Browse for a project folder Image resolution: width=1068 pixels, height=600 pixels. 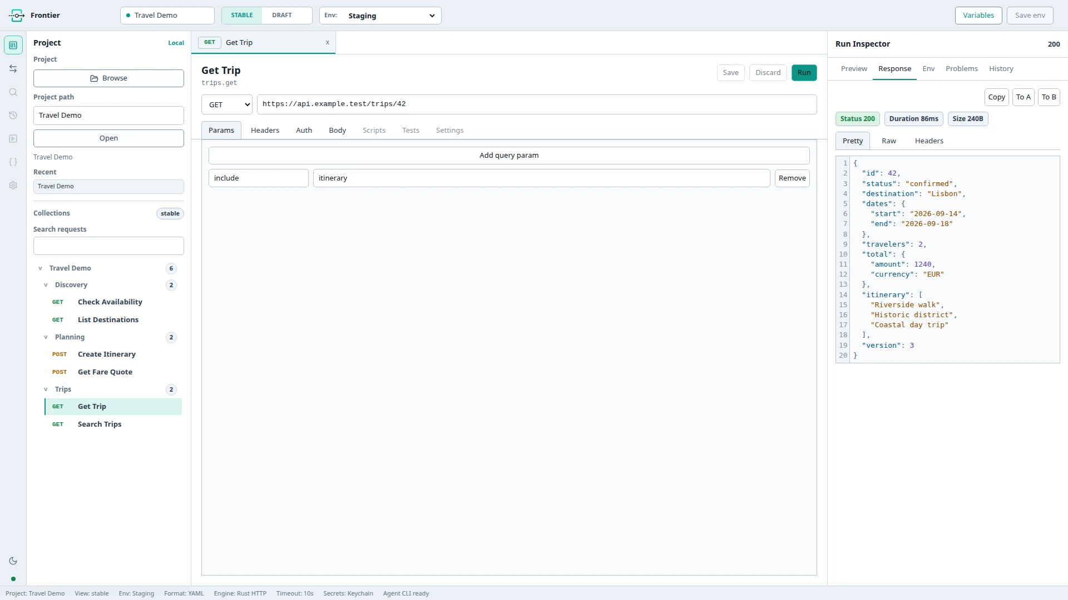tap(108, 78)
